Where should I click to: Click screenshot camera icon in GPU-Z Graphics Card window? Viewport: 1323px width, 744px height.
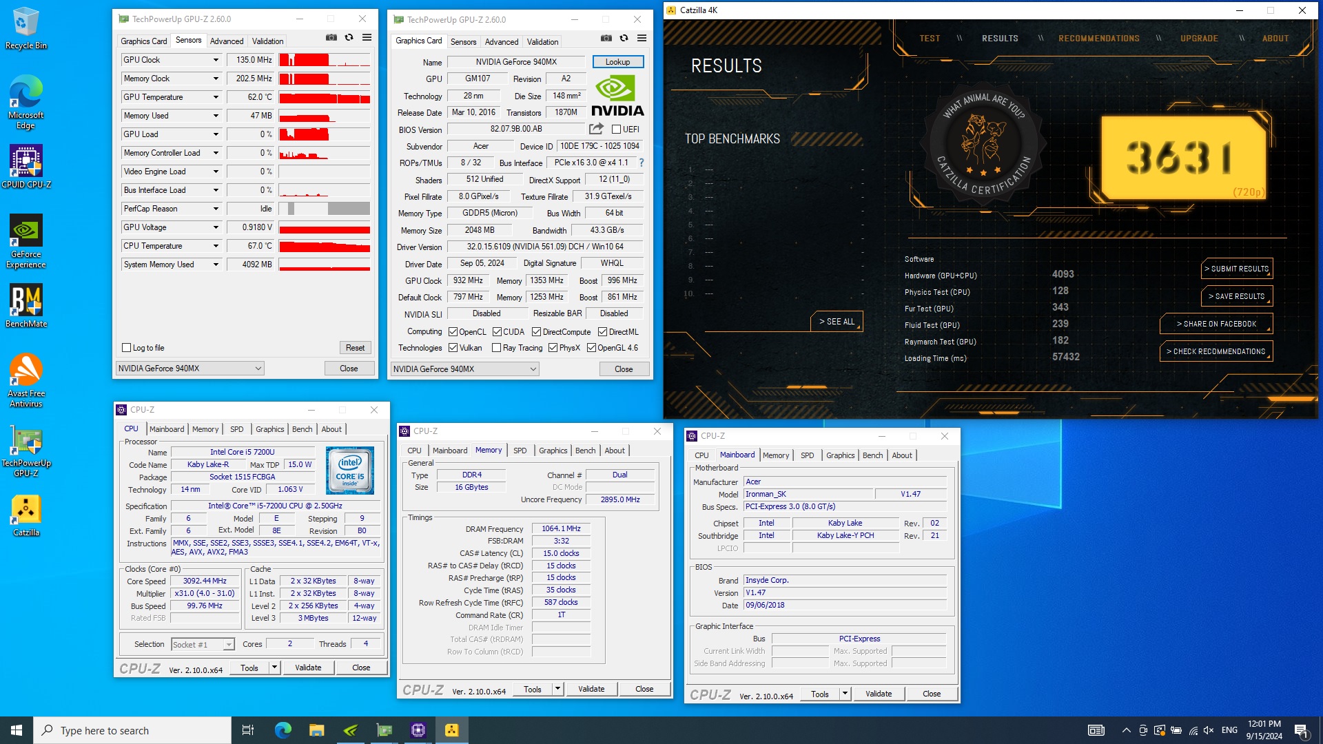pos(606,39)
